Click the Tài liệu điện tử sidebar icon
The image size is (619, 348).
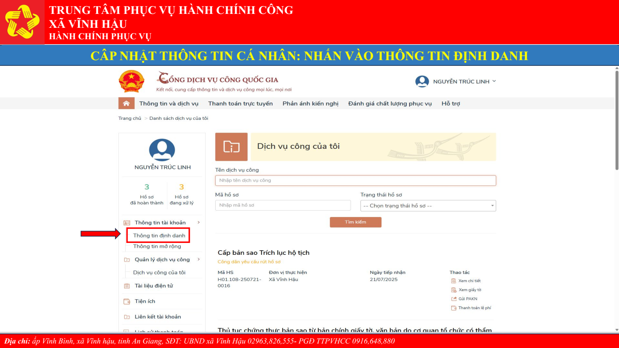coord(127,286)
